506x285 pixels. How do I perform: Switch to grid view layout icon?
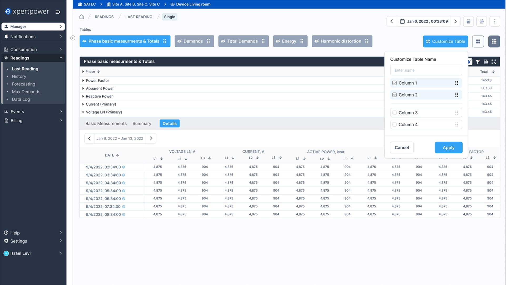[x=478, y=42]
